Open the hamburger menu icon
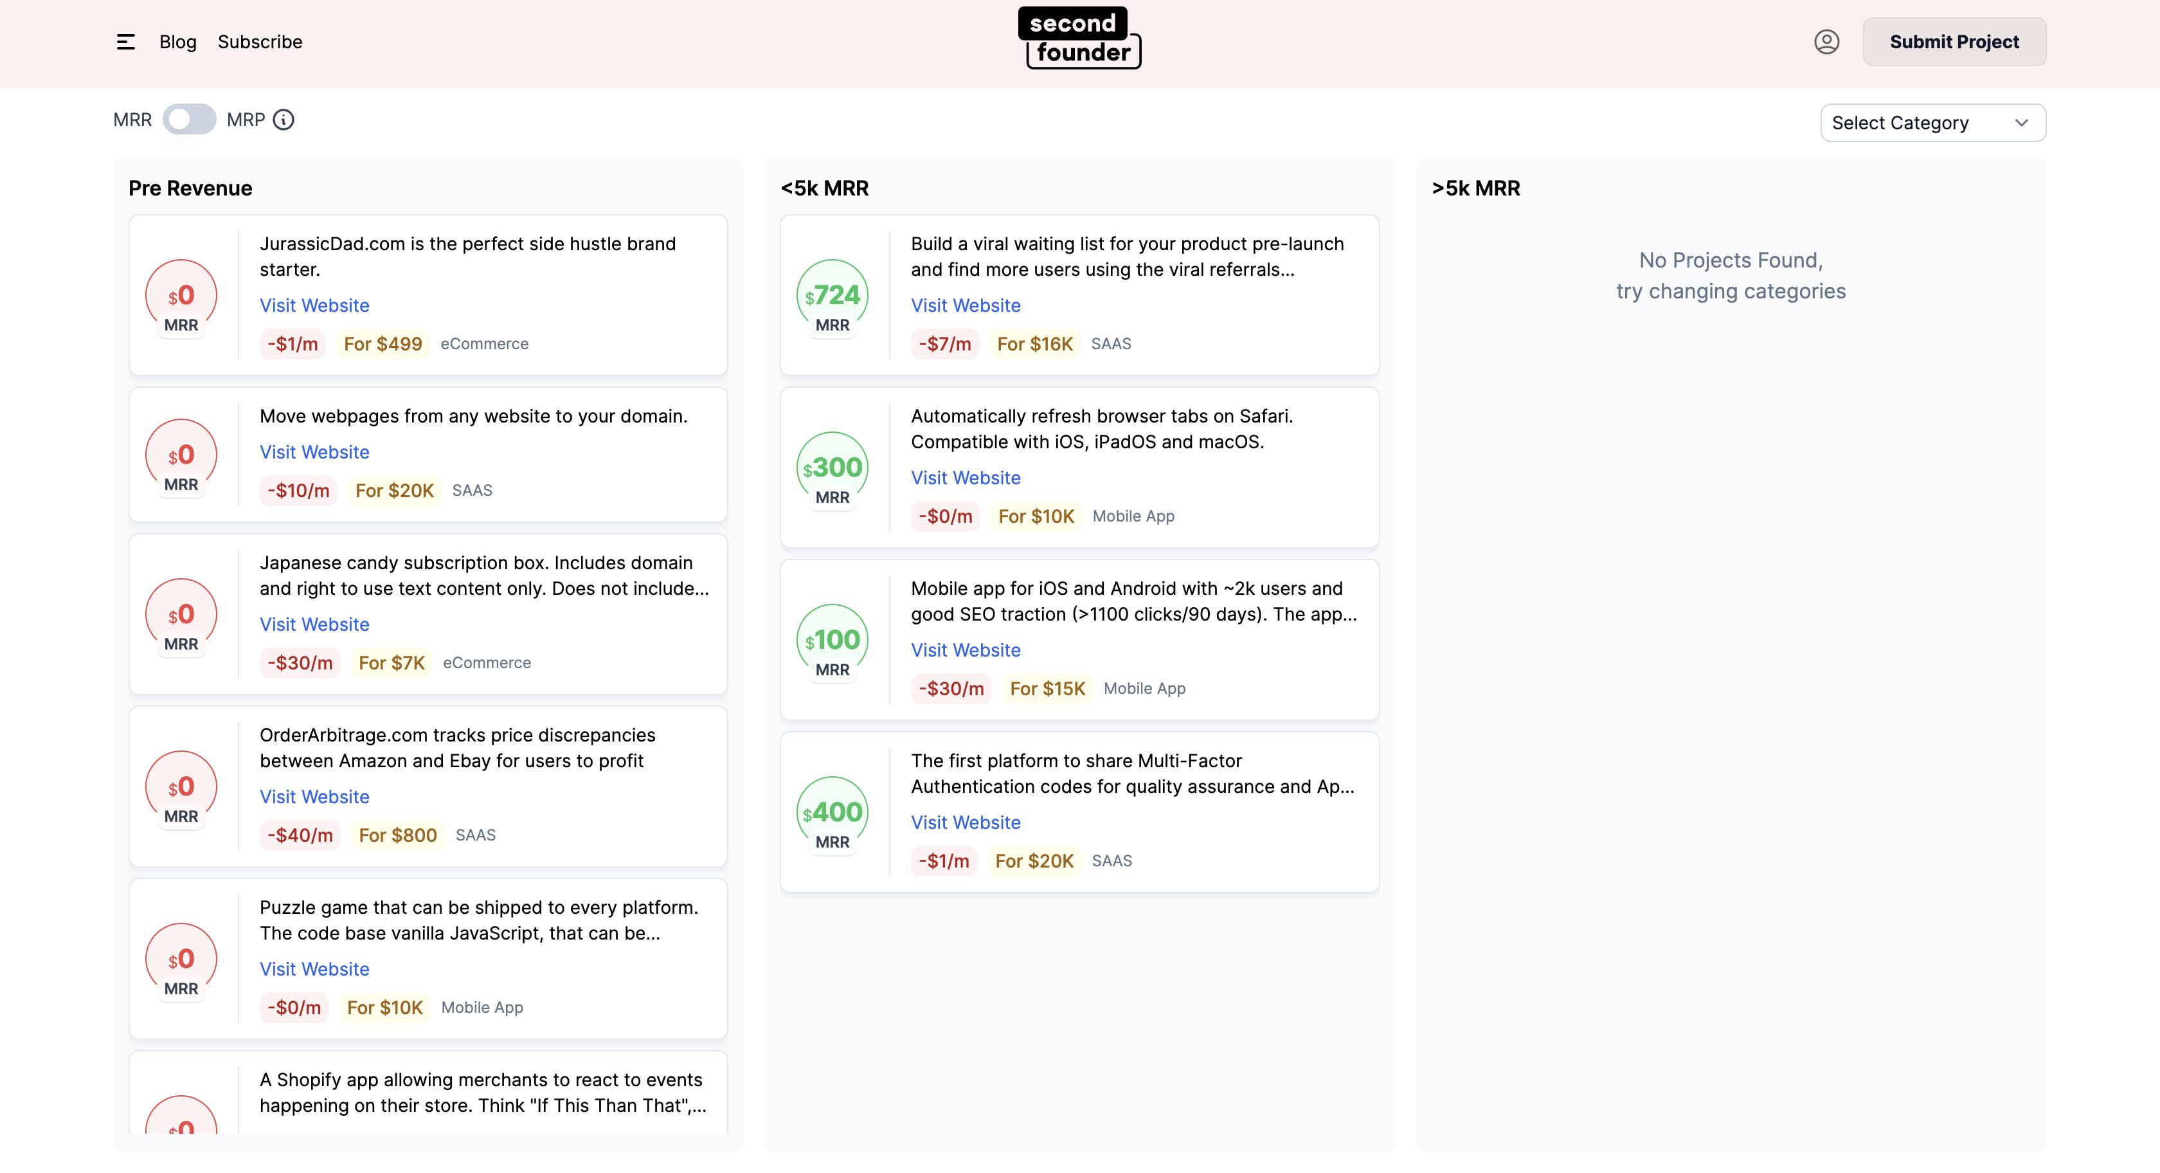 [126, 42]
